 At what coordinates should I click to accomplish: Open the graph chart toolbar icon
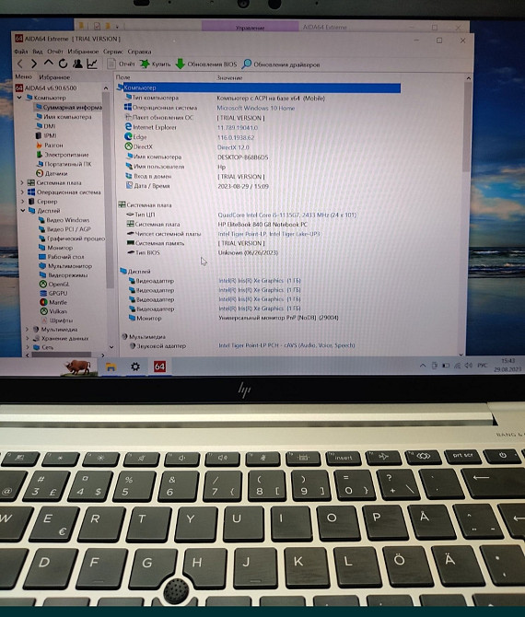pos(92,64)
